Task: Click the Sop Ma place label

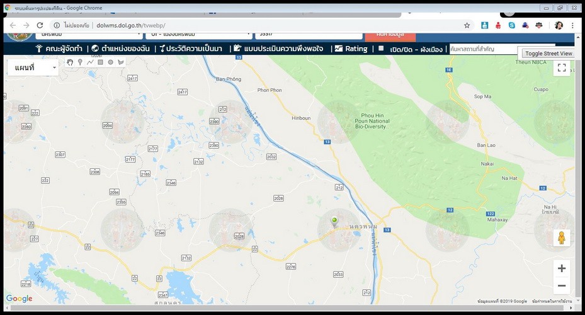Action: (x=482, y=96)
